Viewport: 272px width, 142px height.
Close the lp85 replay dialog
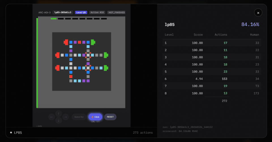(x=258, y=13)
